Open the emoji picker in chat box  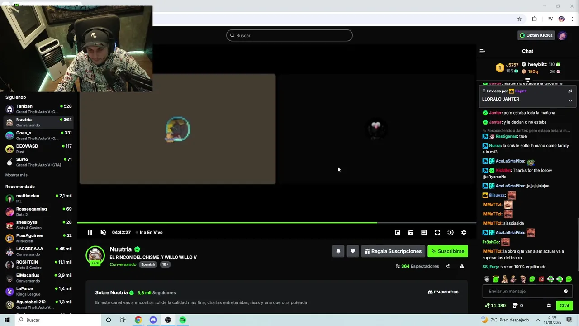tap(565, 291)
